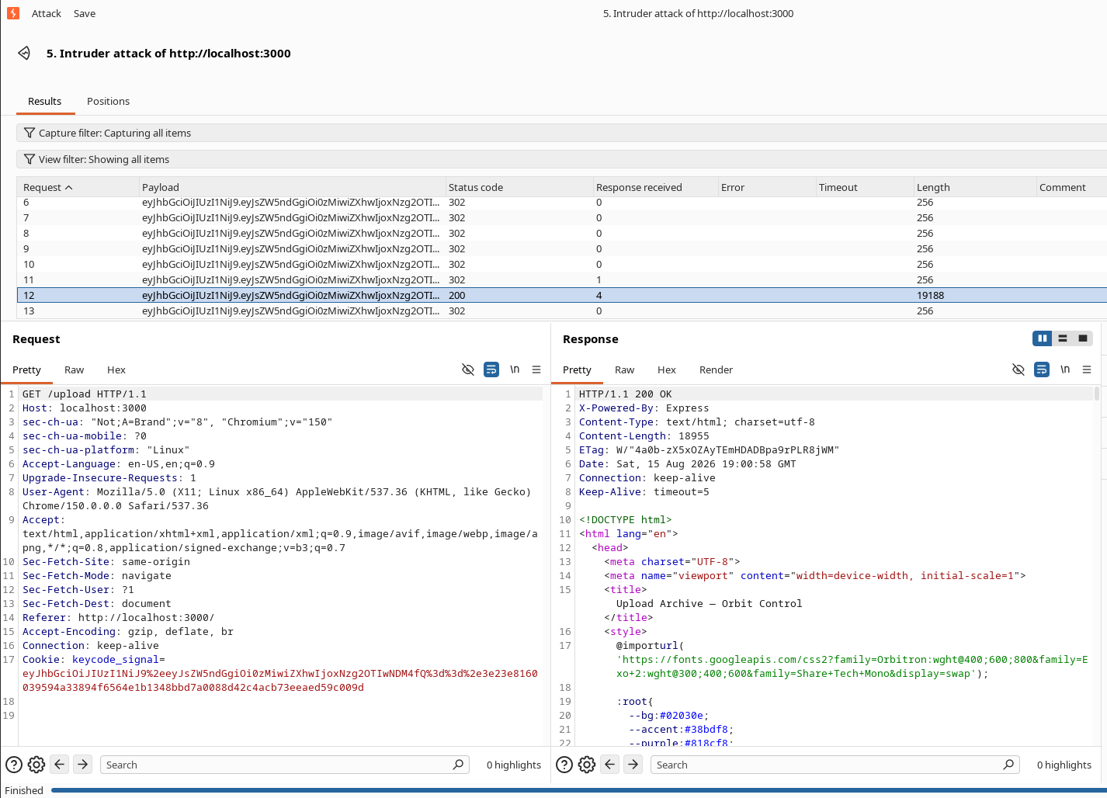Select the Response panel Render tab

[x=716, y=370]
